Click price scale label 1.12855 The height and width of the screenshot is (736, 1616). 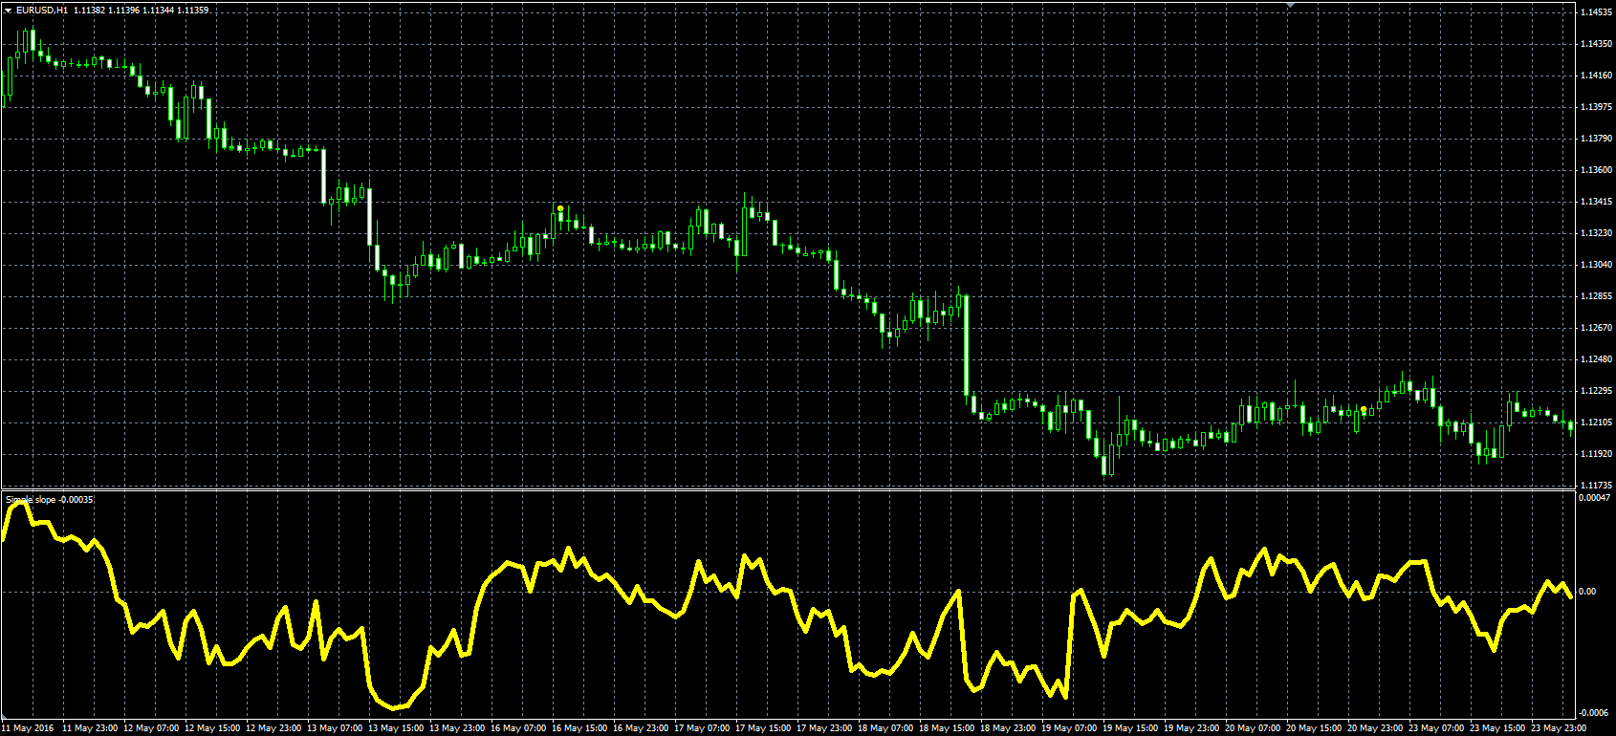(1597, 296)
